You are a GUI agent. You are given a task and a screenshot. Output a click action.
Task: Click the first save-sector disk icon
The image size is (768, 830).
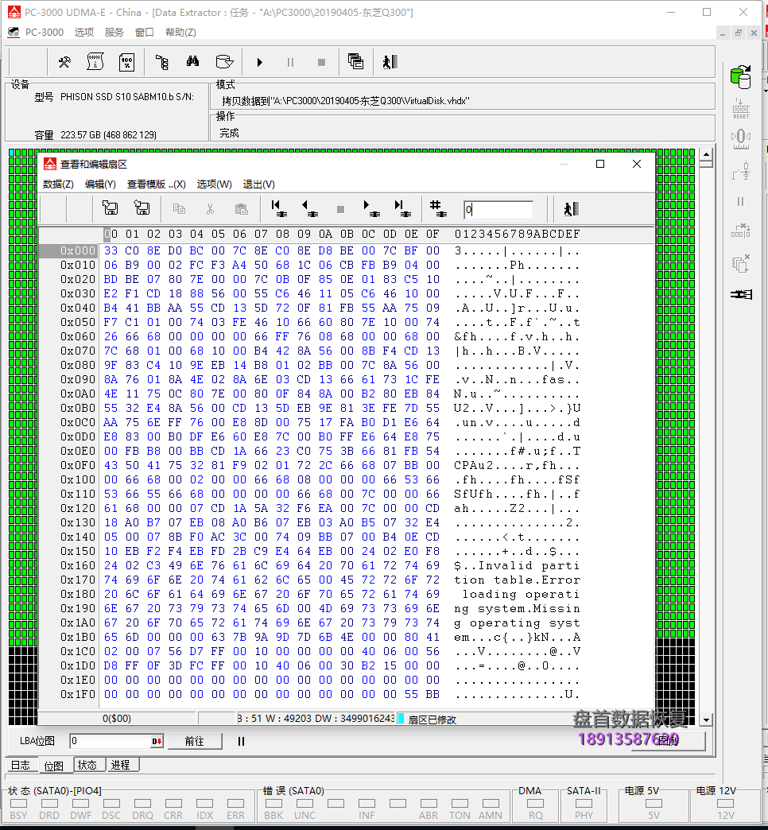tap(110, 208)
